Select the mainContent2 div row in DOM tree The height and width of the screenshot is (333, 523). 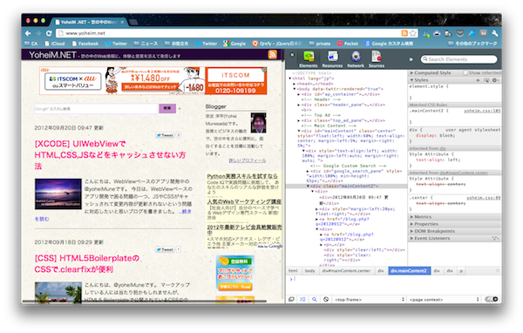point(346,187)
